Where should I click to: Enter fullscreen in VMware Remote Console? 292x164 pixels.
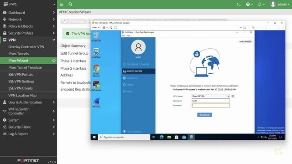(115, 27)
